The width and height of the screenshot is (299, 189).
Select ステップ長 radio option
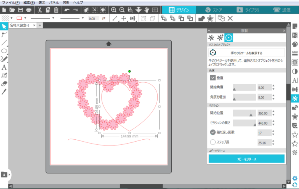[213, 142]
